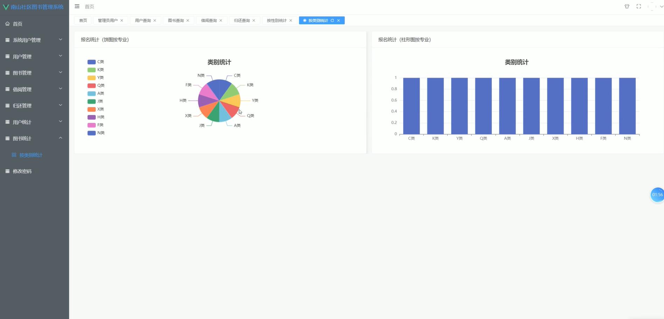Click the X类 bar in bar chart
This screenshot has width=664, height=319.
click(555, 106)
